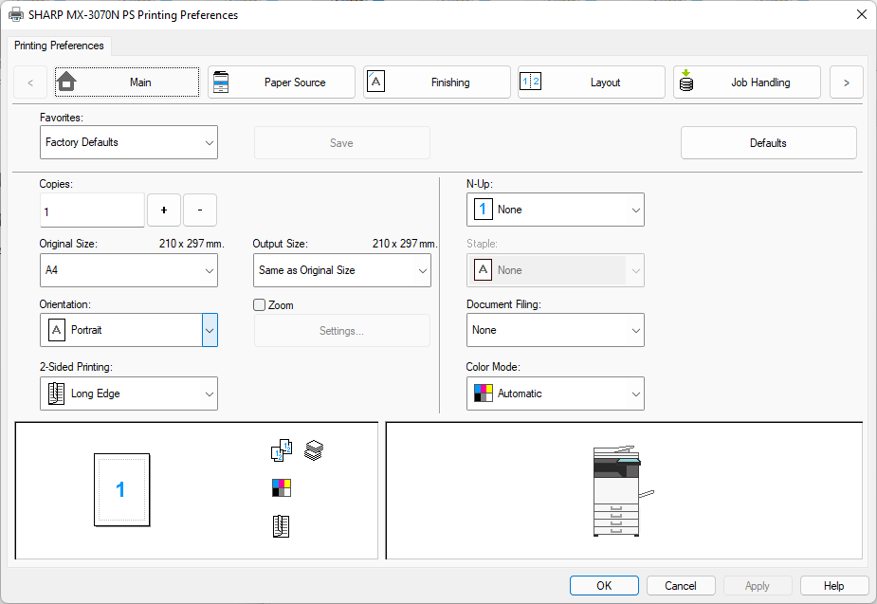877x604 pixels.
Task: Decrease copies with the minus button
Action: click(200, 210)
